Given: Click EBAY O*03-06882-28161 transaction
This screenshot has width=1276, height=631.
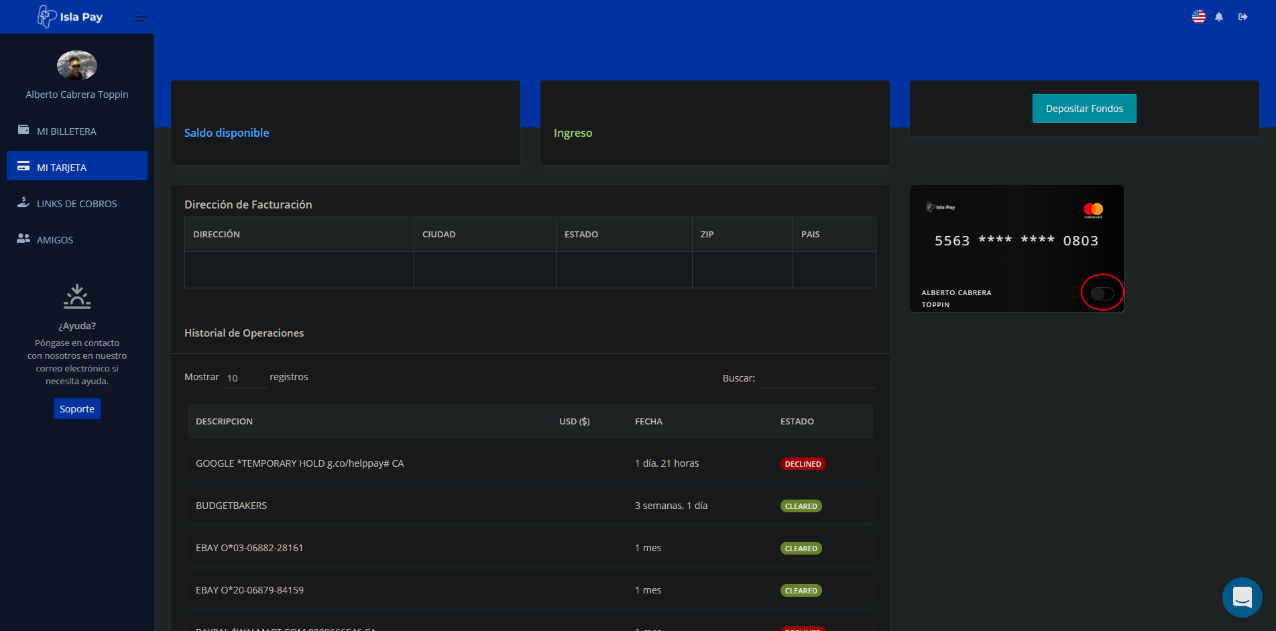Looking at the screenshot, I should (249, 548).
